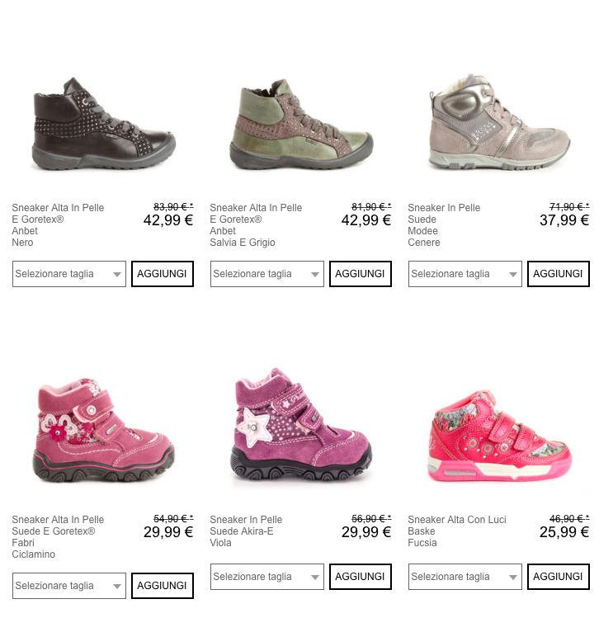The width and height of the screenshot is (613, 618).
Task: Open size dropdown for Akira-E Viola sneaker
Action: tap(266, 577)
